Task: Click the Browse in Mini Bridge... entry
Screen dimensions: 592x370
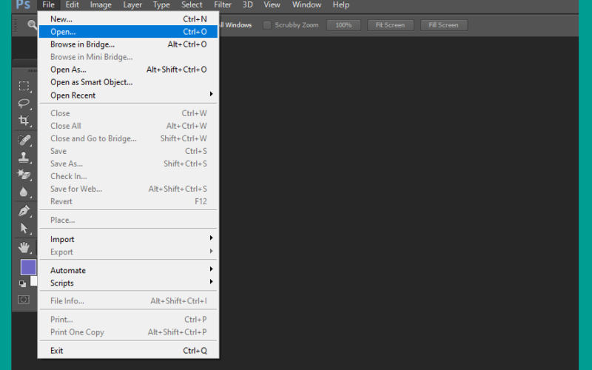Action: [128, 57]
